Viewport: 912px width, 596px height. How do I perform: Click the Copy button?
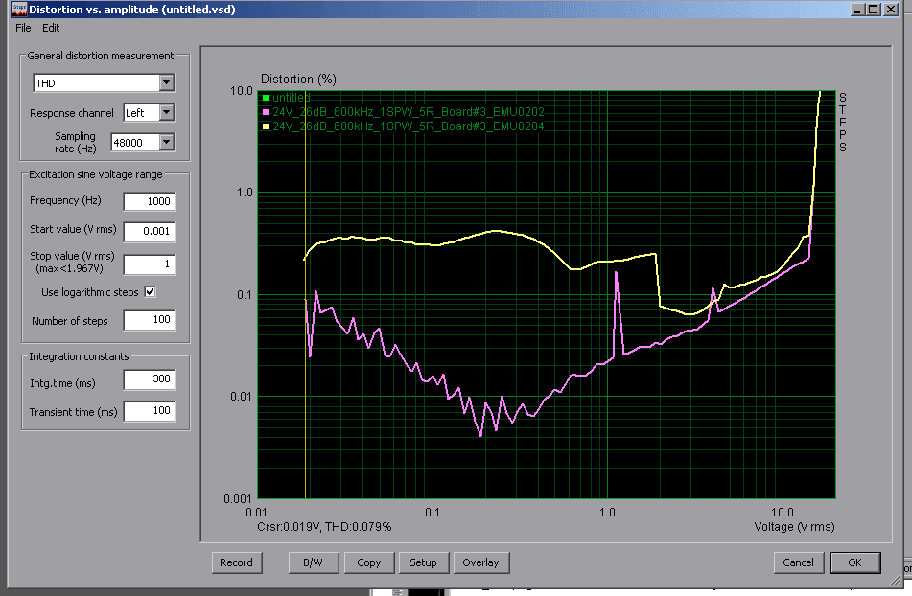pyautogui.click(x=368, y=562)
